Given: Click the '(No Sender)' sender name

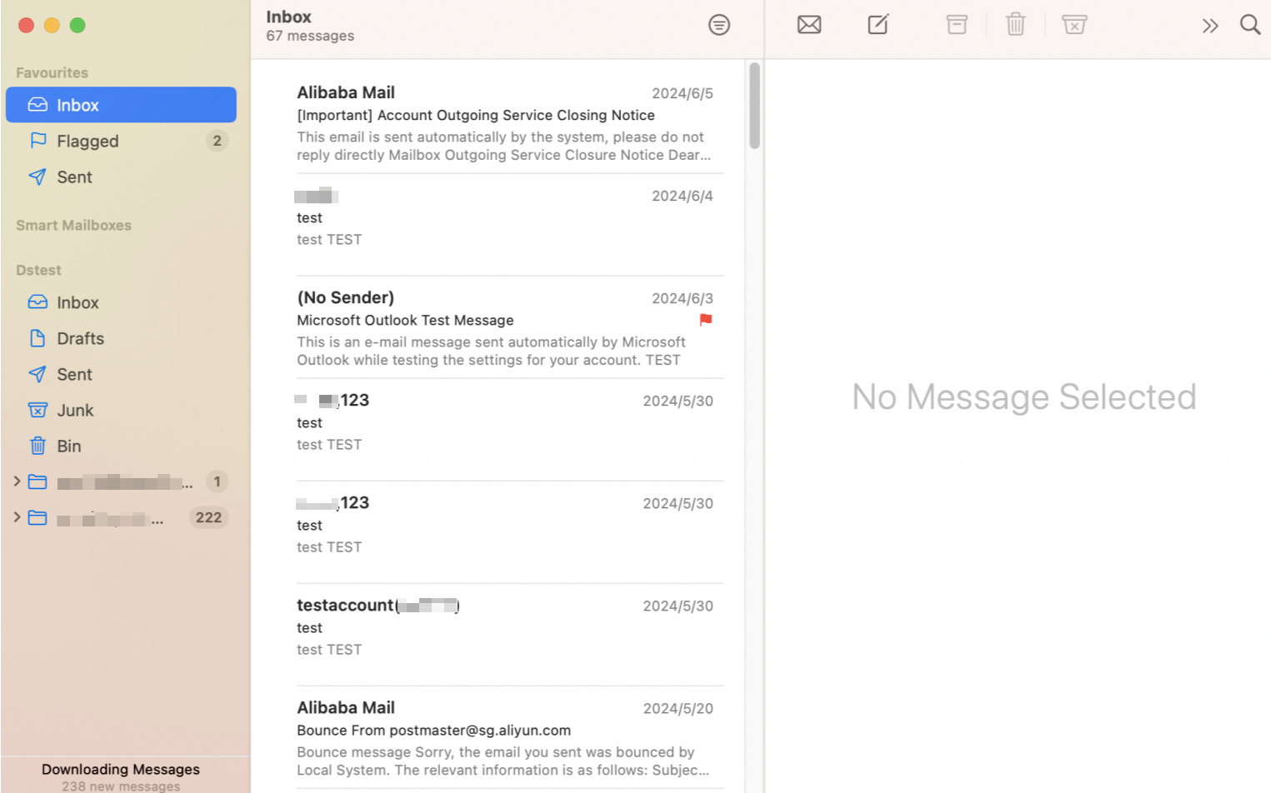Looking at the screenshot, I should (345, 297).
